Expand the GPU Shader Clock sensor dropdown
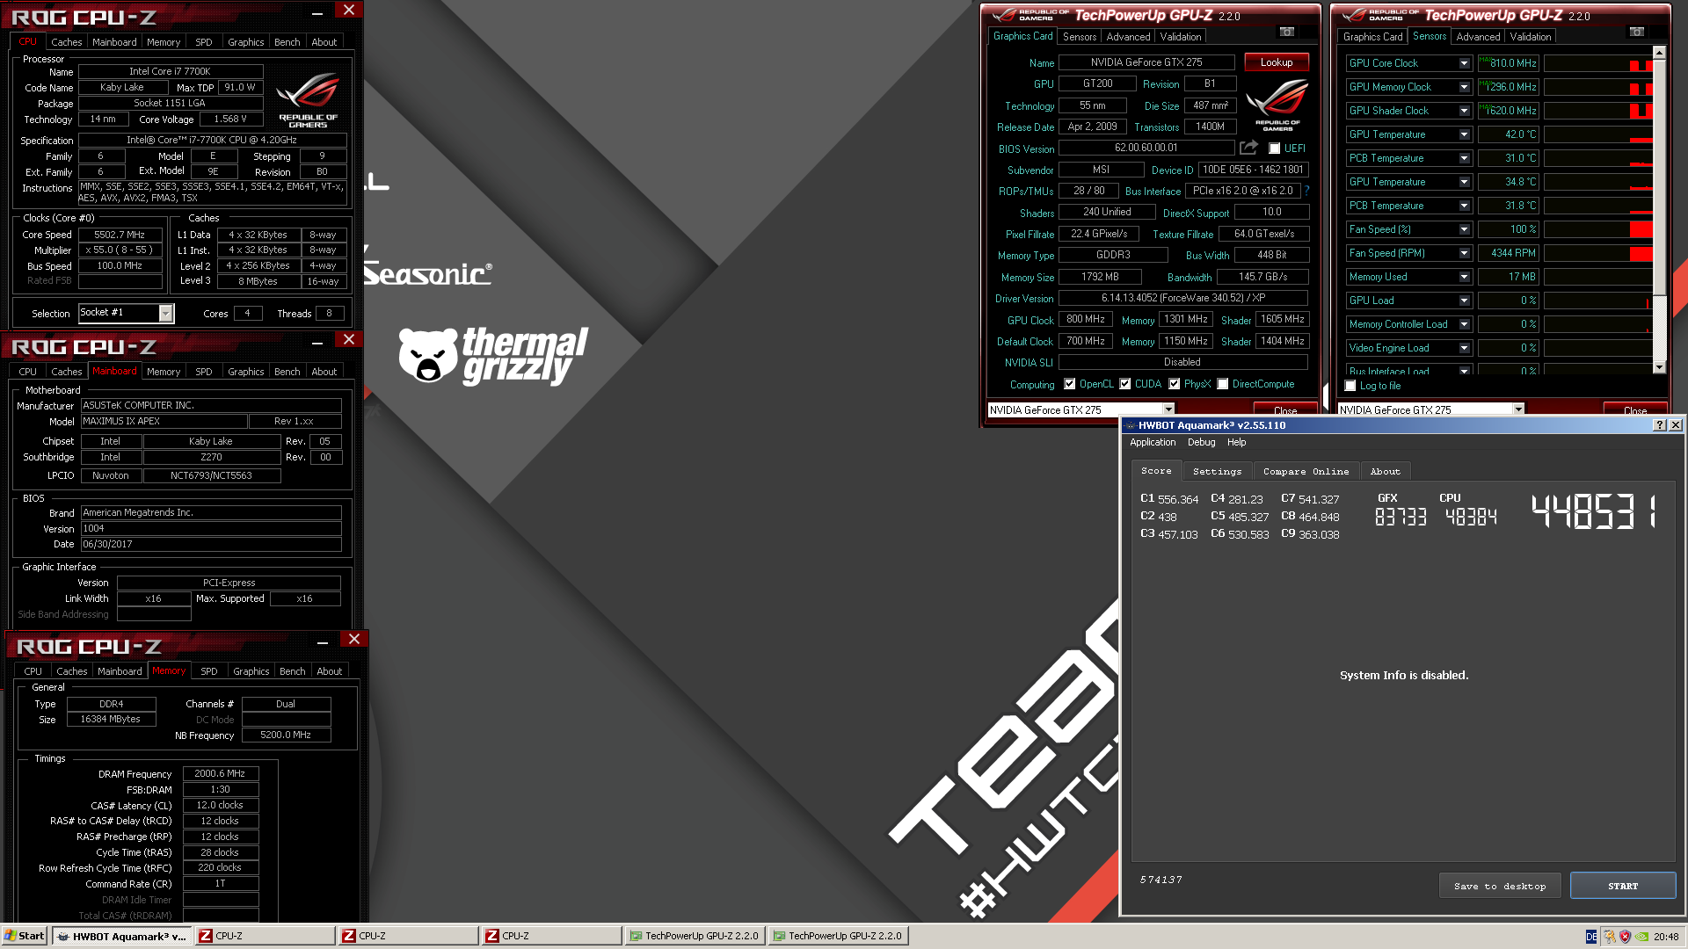1688x949 pixels. pyautogui.click(x=1464, y=111)
